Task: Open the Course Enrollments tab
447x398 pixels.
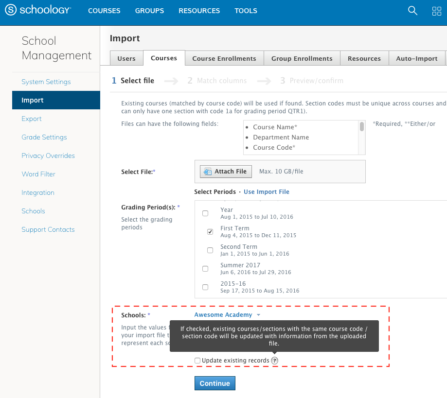Action: (224, 58)
